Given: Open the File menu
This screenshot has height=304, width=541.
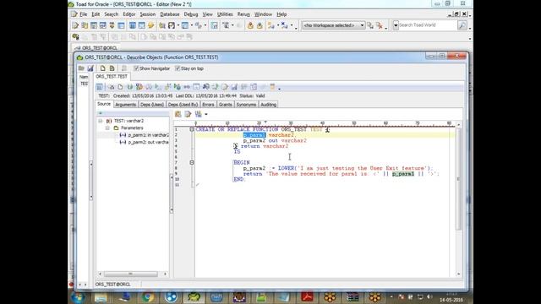Looking at the screenshot, I should [x=83, y=14].
